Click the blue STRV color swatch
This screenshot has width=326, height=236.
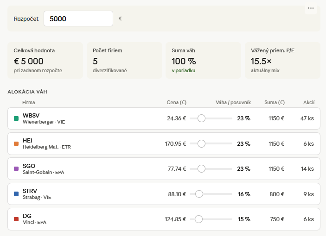pos(16,194)
